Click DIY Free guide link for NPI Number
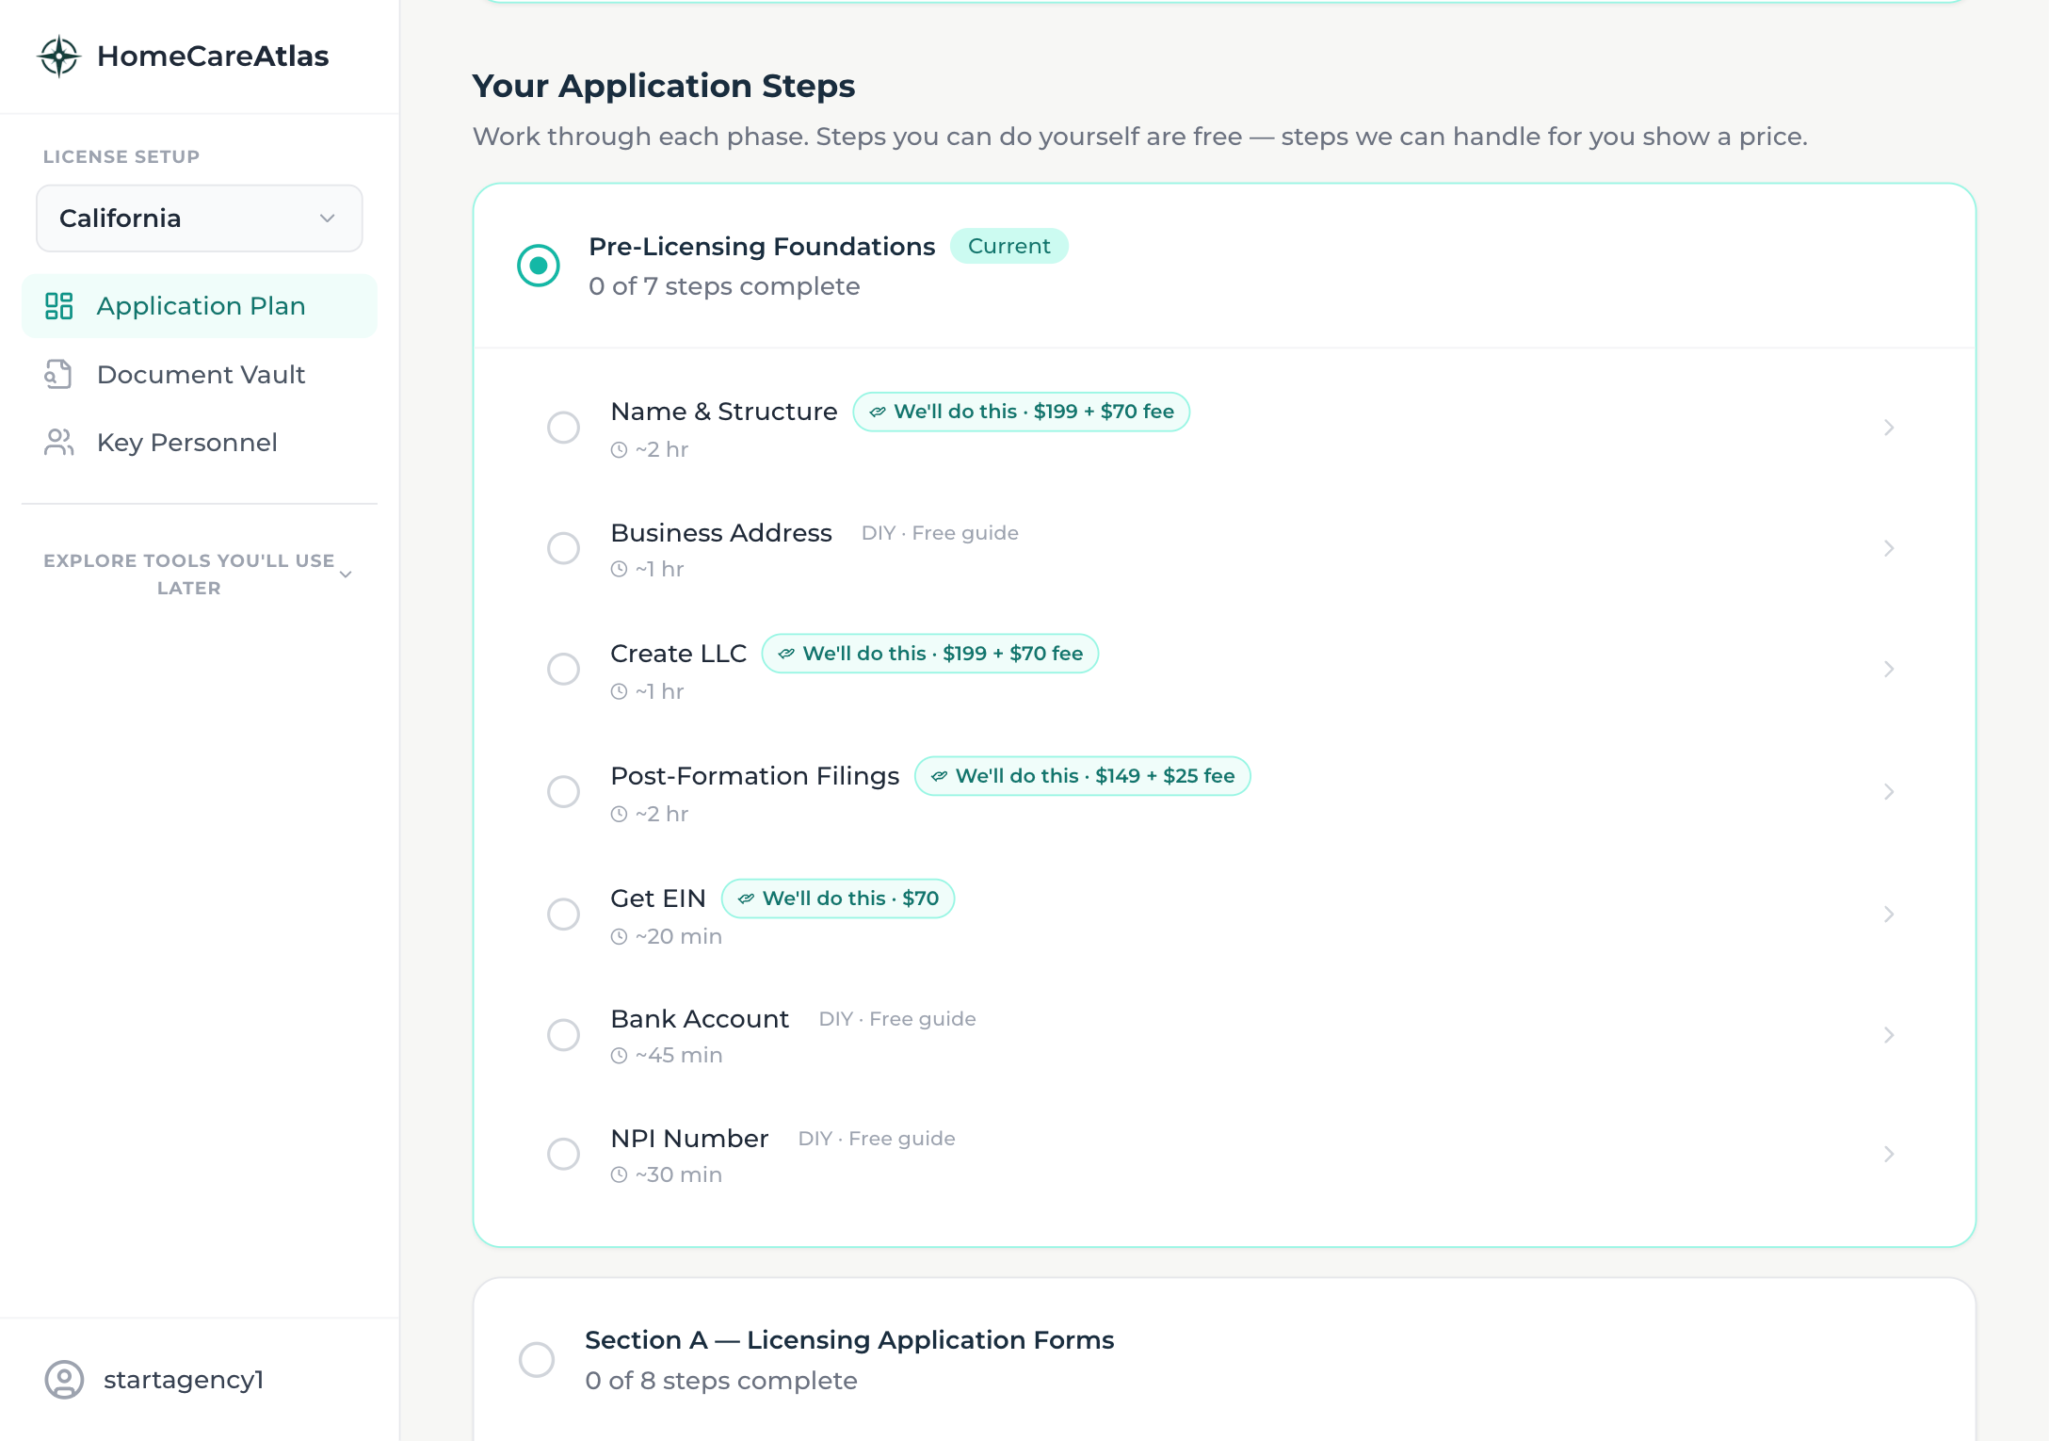Viewport: 2049px width, 1441px height. [876, 1139]
